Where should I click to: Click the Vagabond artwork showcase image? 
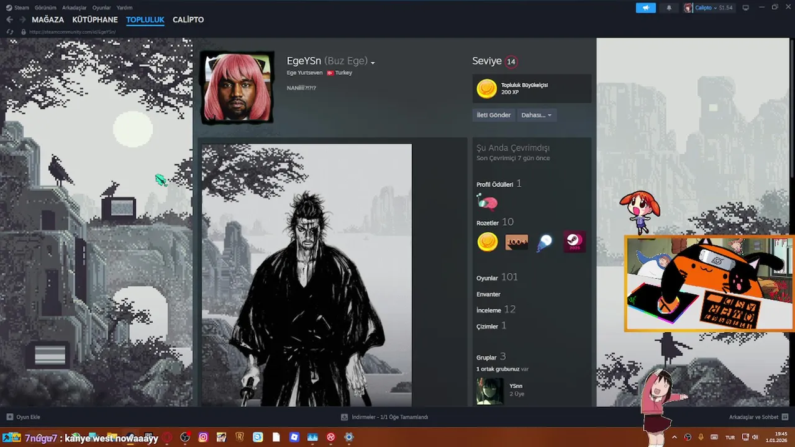(307, 275)
